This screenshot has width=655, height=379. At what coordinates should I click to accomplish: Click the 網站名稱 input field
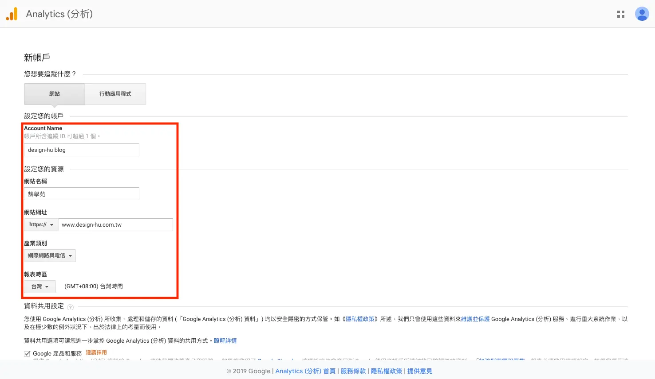(x=82, y=194)
